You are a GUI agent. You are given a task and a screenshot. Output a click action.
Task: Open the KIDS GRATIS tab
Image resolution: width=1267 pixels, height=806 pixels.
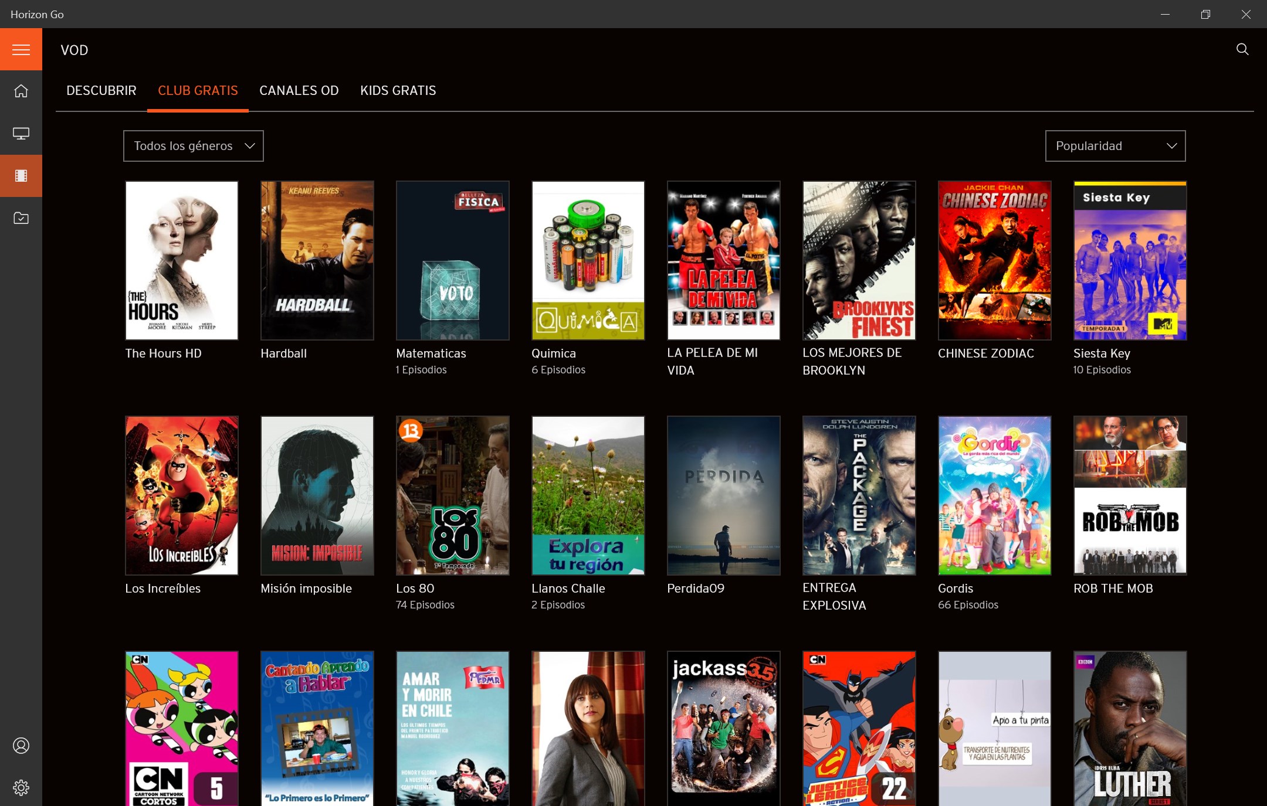(x=398, y=91)
